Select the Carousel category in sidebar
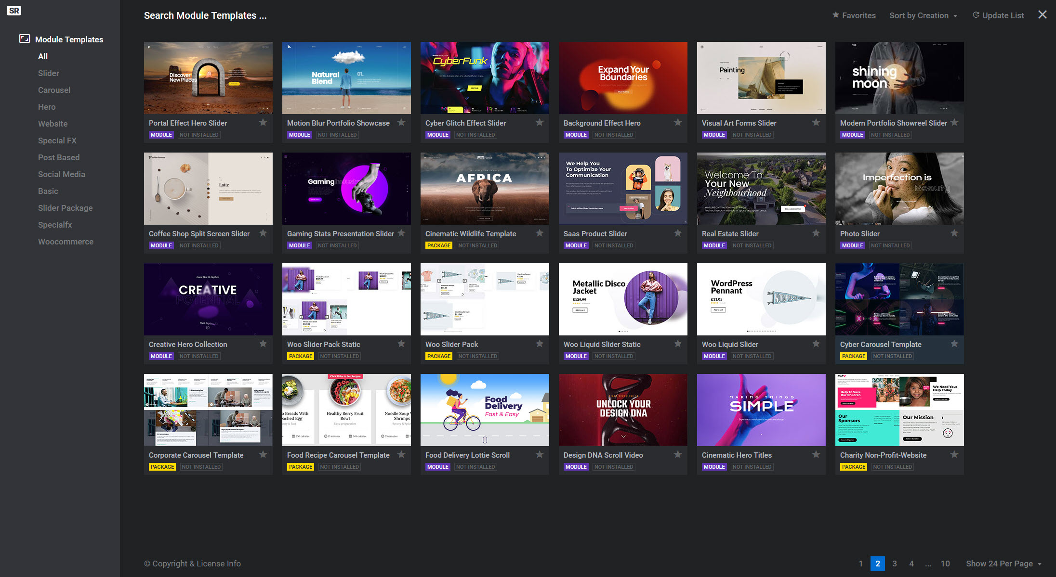The height and width of the screenshot is (577, 1056). pos(54,90)
